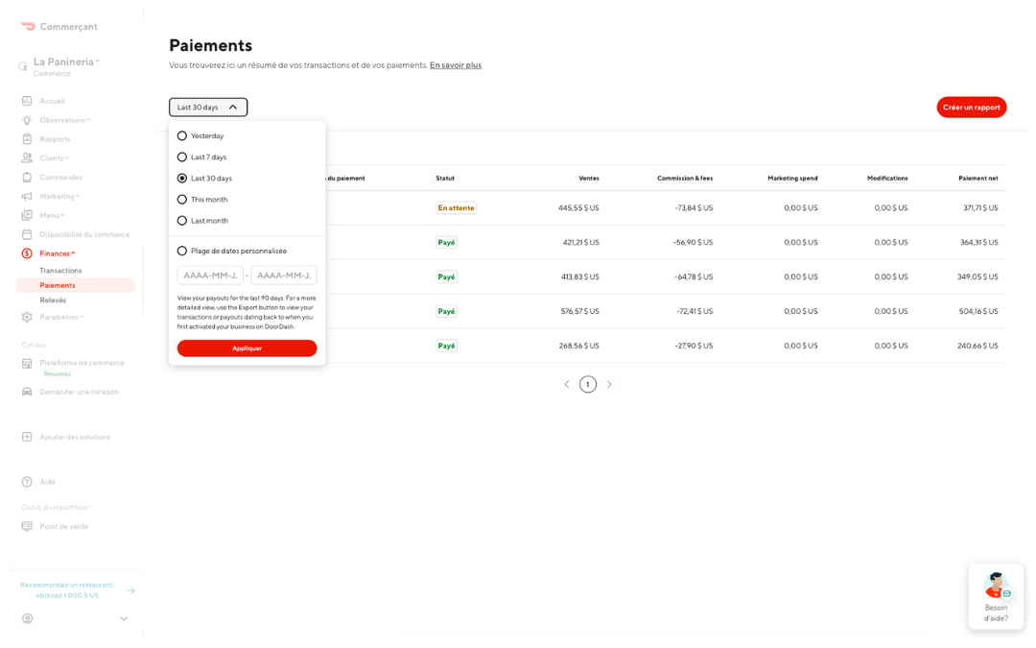The image size is (1036, 648).
Task: Open the En savoir plus link
Action: pyautogui.click(x=455, y=64)
